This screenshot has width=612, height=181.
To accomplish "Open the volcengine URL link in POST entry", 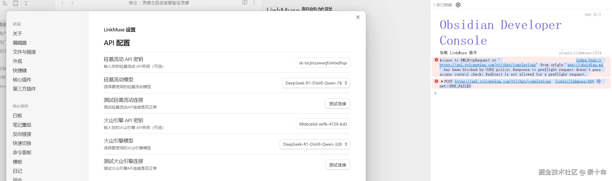I will [503, 81].
